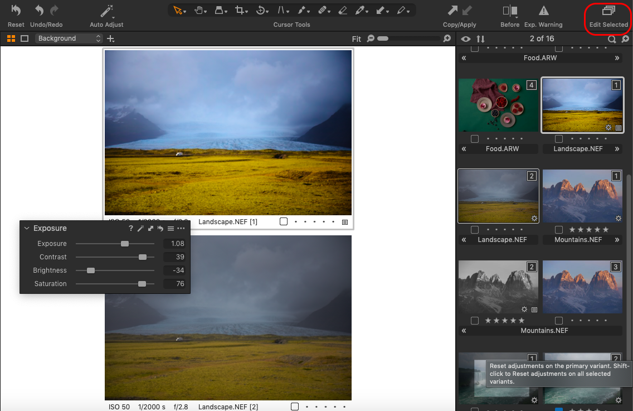Toggle the Before view button
The image size is (633, 411).
(510, 16)
